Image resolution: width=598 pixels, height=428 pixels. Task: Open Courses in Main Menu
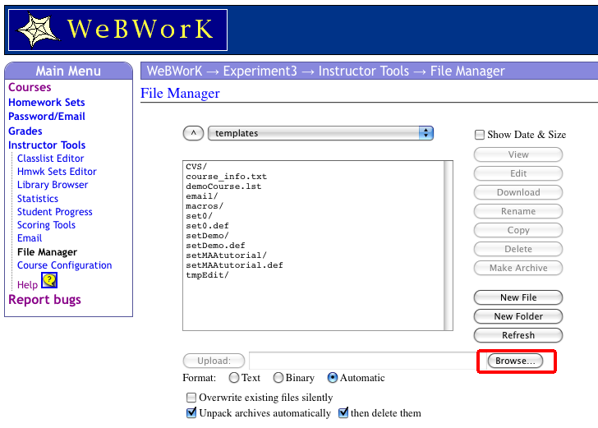[30, 87]
